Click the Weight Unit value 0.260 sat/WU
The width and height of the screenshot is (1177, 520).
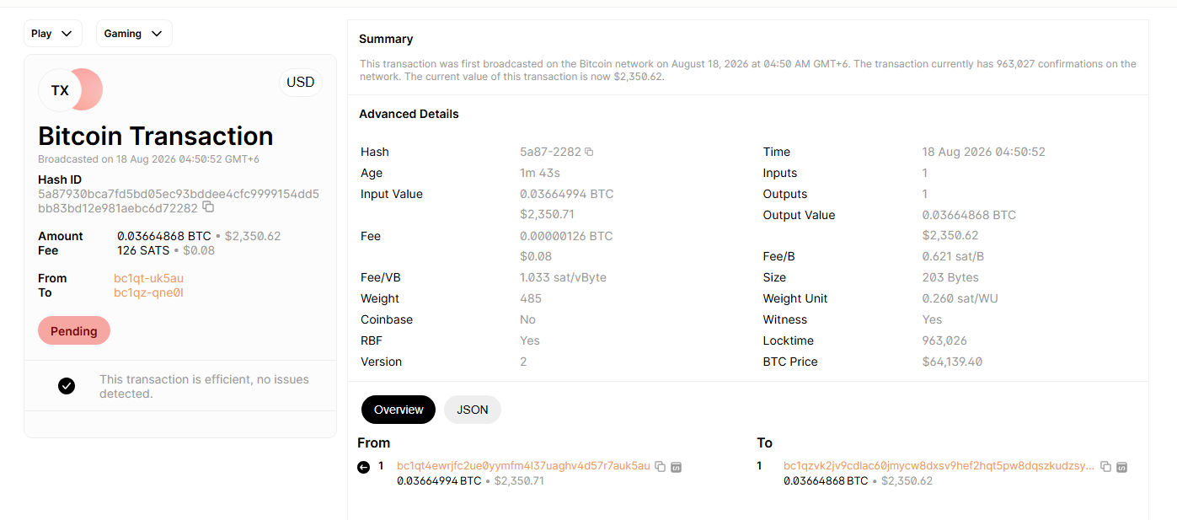tap(959, 298)
